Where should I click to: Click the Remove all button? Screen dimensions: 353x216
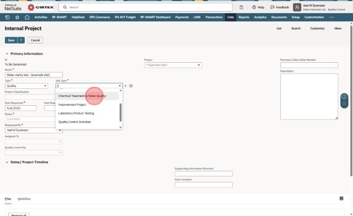tap(19, 215)
